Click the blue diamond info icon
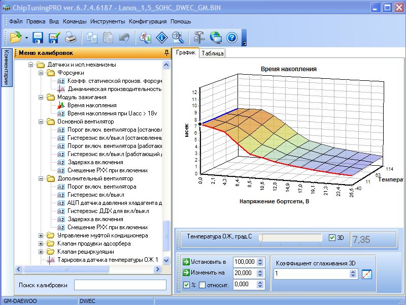Image resolution: width=406 pixels, height=305 pixels. click(161, 37)
